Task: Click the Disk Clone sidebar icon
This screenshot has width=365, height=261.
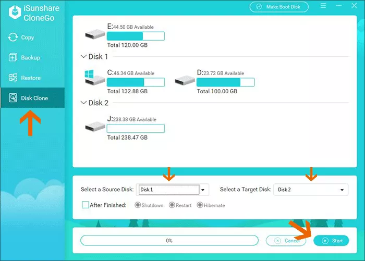Action: [13, 98]
